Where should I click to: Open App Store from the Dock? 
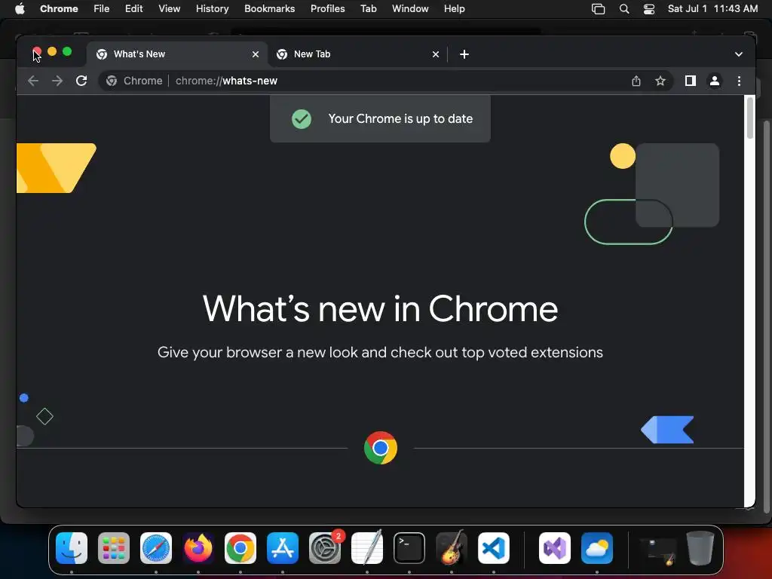click(283, 548)
